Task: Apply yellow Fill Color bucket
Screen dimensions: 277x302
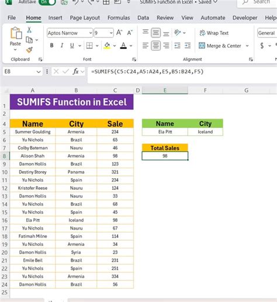Action: point(107,46)
